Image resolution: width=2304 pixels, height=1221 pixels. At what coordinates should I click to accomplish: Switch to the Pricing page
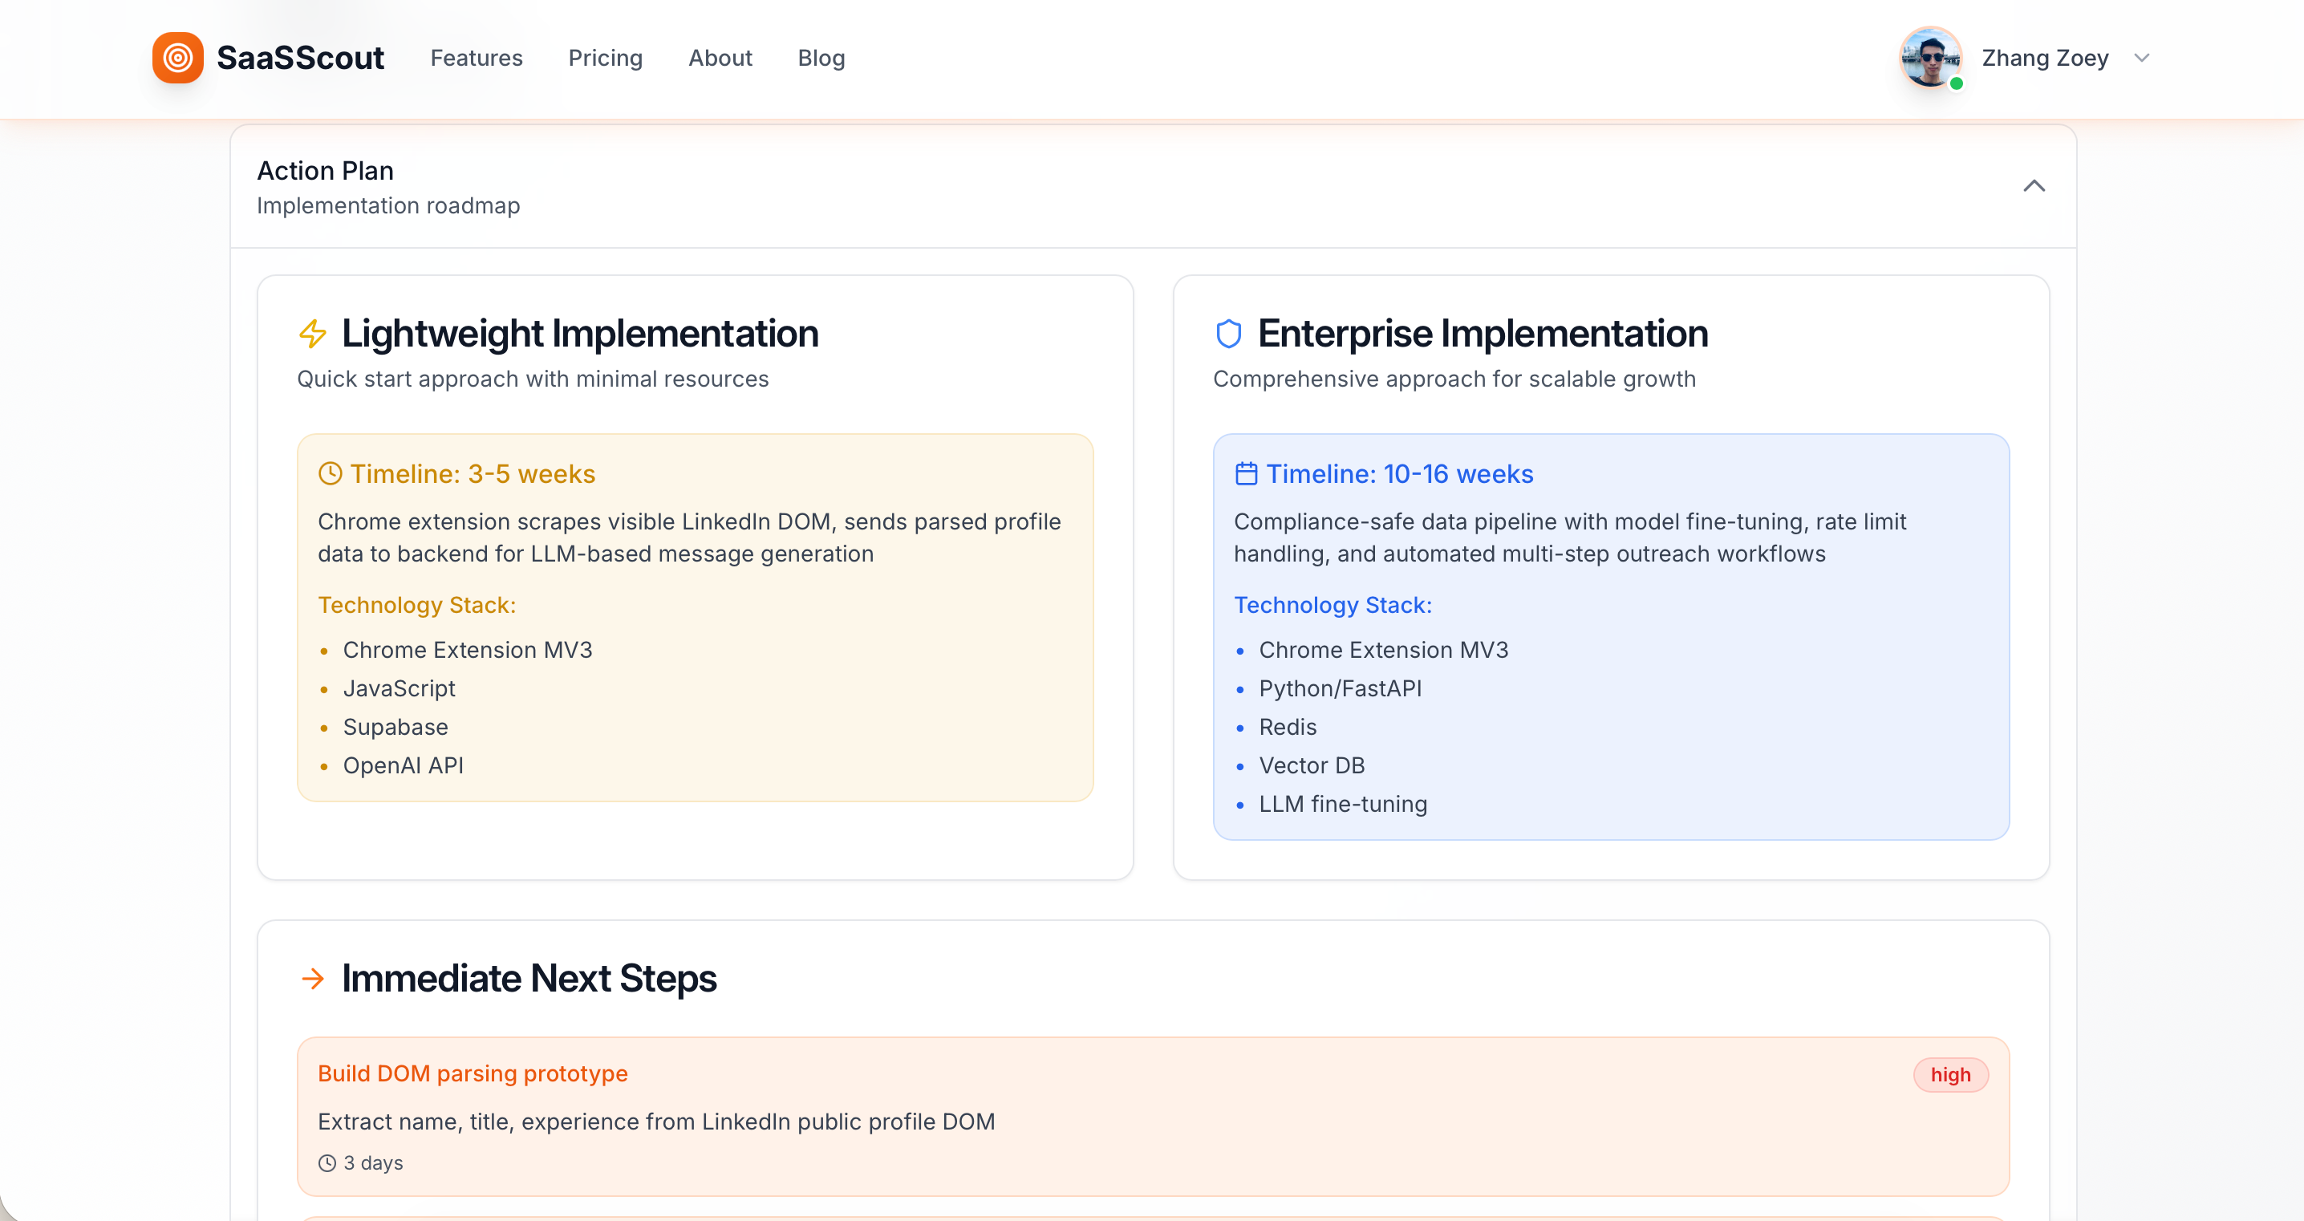(606, 57)
